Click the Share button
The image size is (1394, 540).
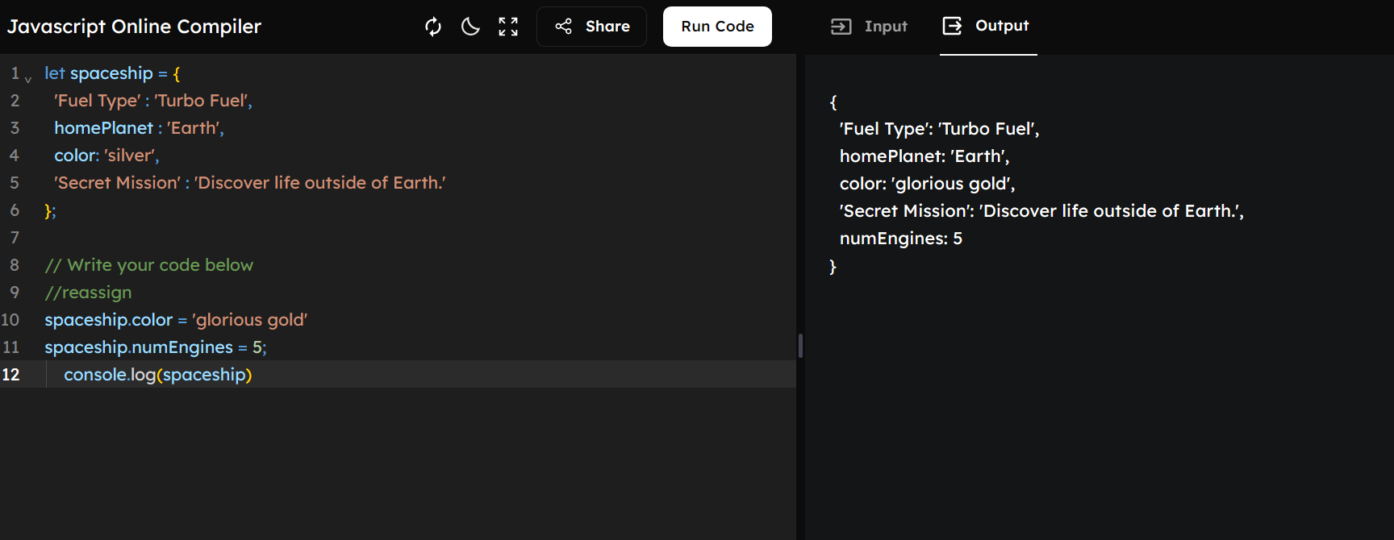click(591, 27)
